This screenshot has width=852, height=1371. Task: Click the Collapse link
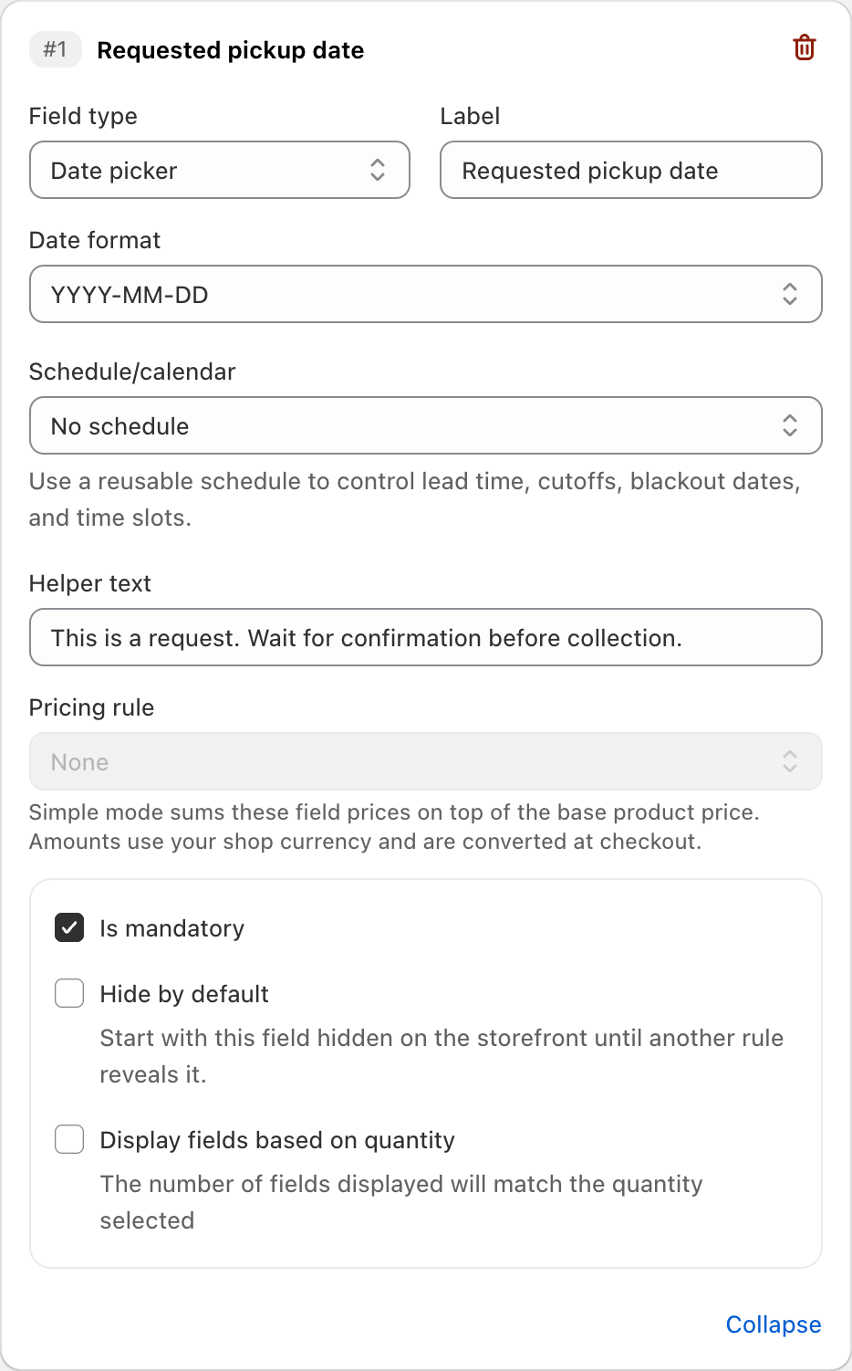click(774, 1324)
